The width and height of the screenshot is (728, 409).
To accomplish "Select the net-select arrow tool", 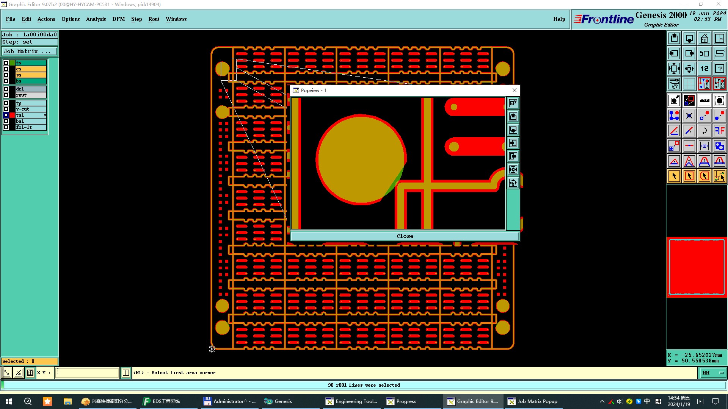I will (x=719, y=176).
